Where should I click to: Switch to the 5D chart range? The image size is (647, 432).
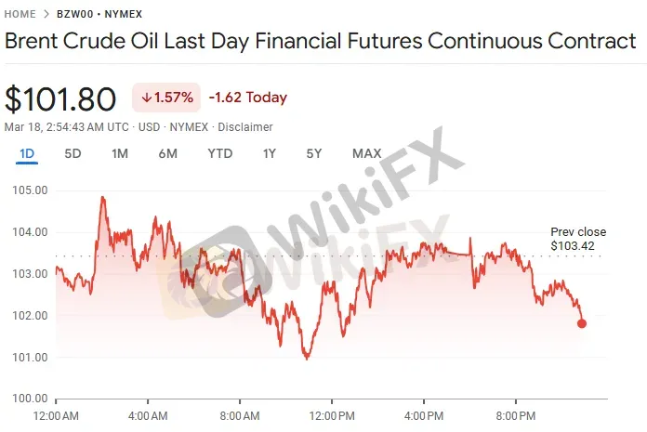[73, 153]
